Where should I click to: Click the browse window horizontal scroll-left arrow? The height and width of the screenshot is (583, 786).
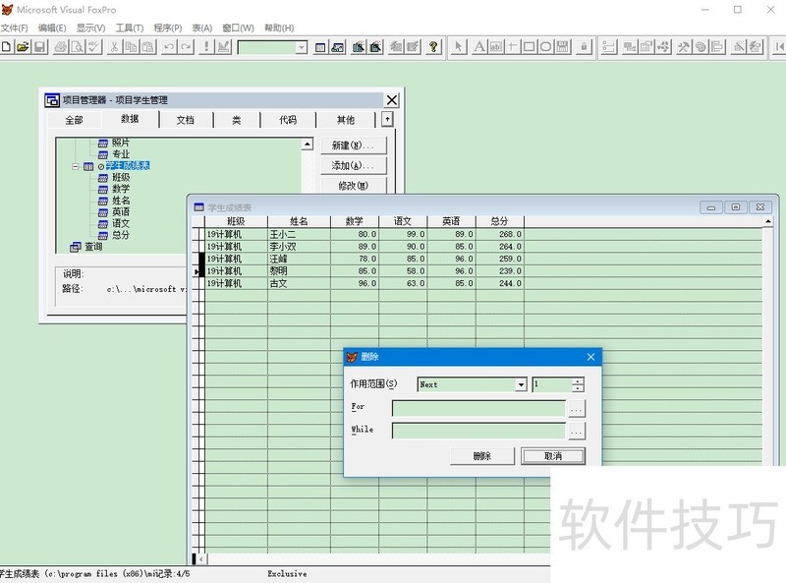201,559
